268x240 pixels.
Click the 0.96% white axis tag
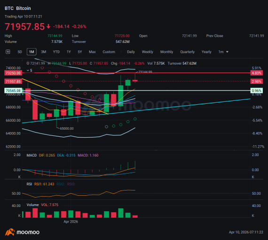click(x=257, y=91)
